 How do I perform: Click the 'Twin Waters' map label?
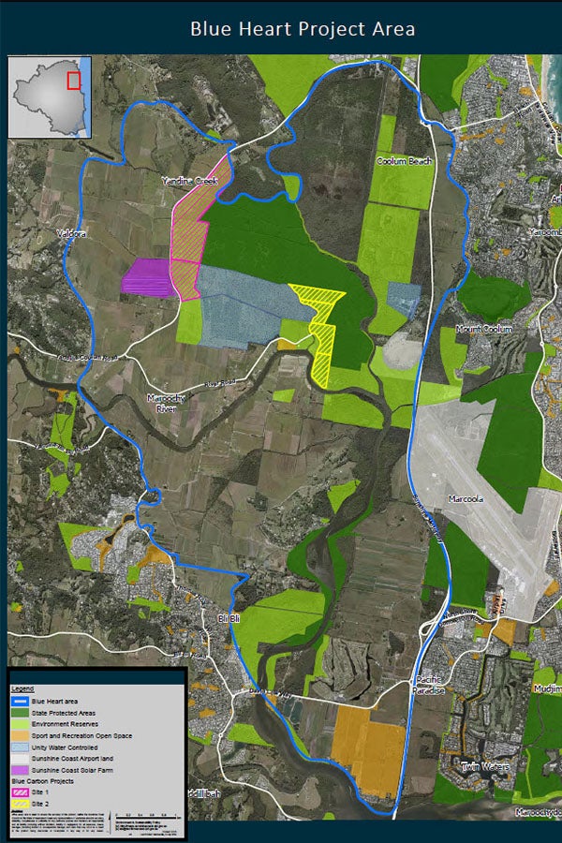point(484,766)
